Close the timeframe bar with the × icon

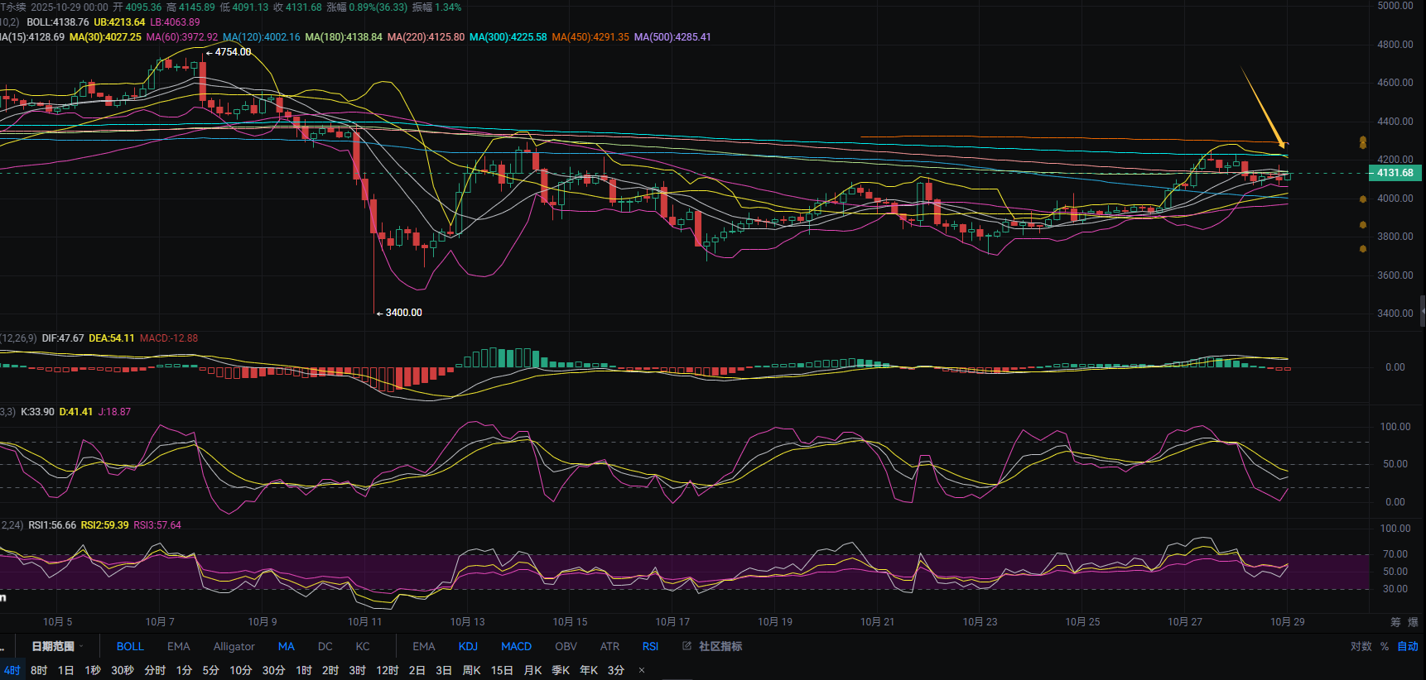[x=642, y=670]
